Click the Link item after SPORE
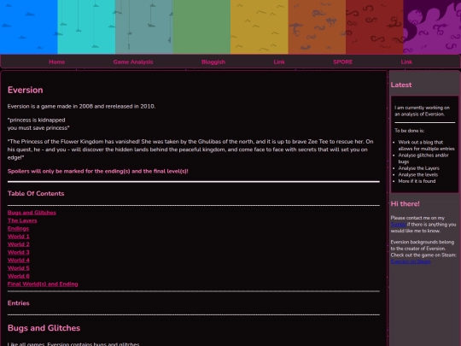Image resolution: width=461 pixels, height=346 pixels. pyautogui.click(x=406, y=62)
